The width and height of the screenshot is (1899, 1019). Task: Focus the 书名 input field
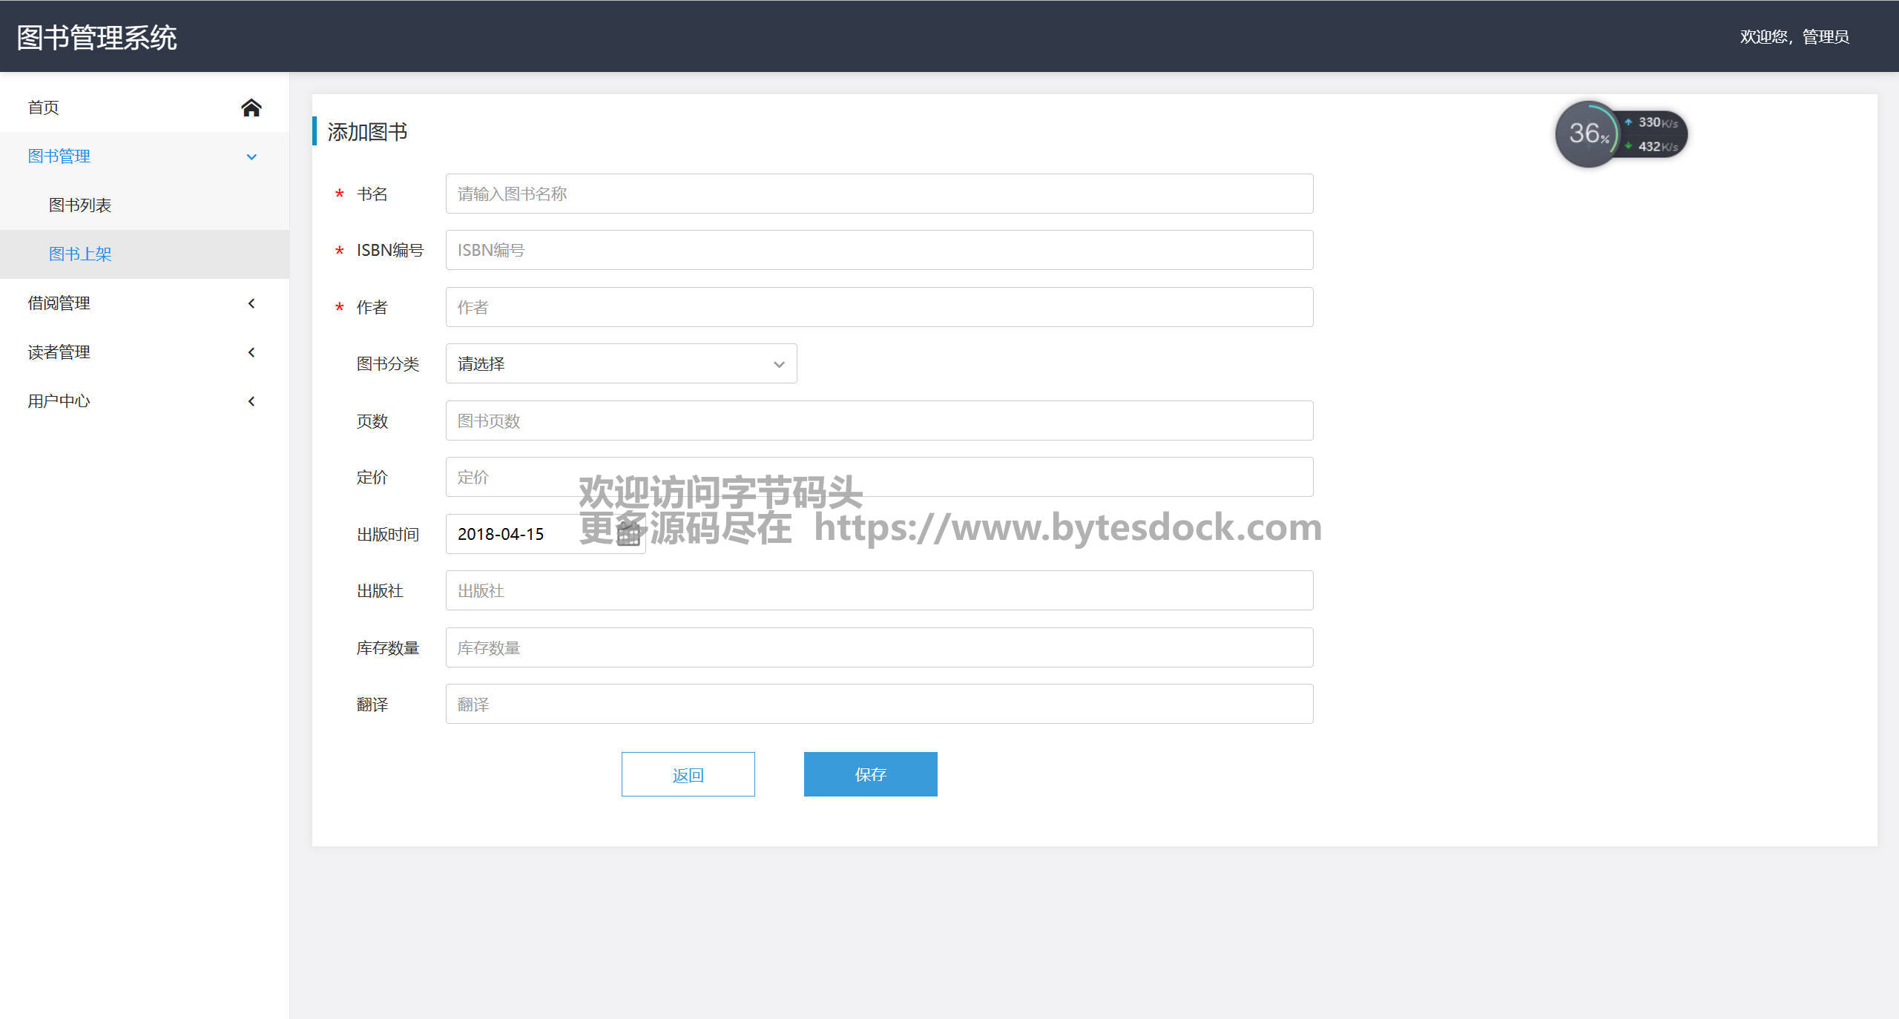pos(879,194)
